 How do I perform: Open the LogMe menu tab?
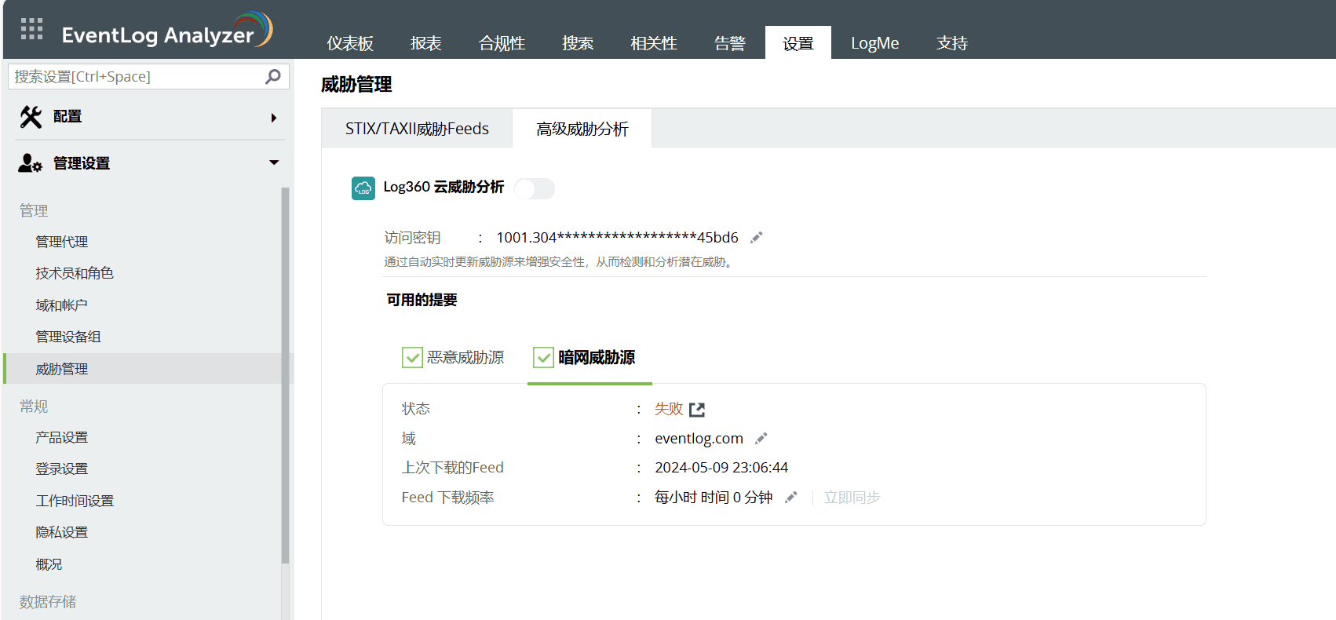(x=875, y=43)
